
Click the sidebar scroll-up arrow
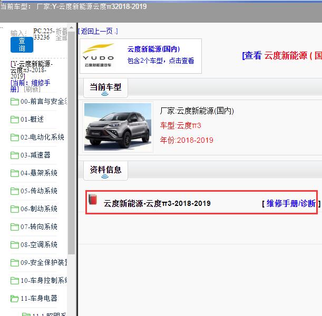[x=71, y=27]
